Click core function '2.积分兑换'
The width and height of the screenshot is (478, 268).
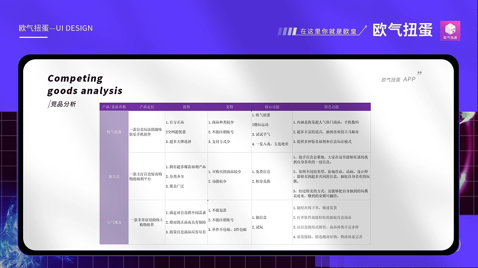pos(261,181)
